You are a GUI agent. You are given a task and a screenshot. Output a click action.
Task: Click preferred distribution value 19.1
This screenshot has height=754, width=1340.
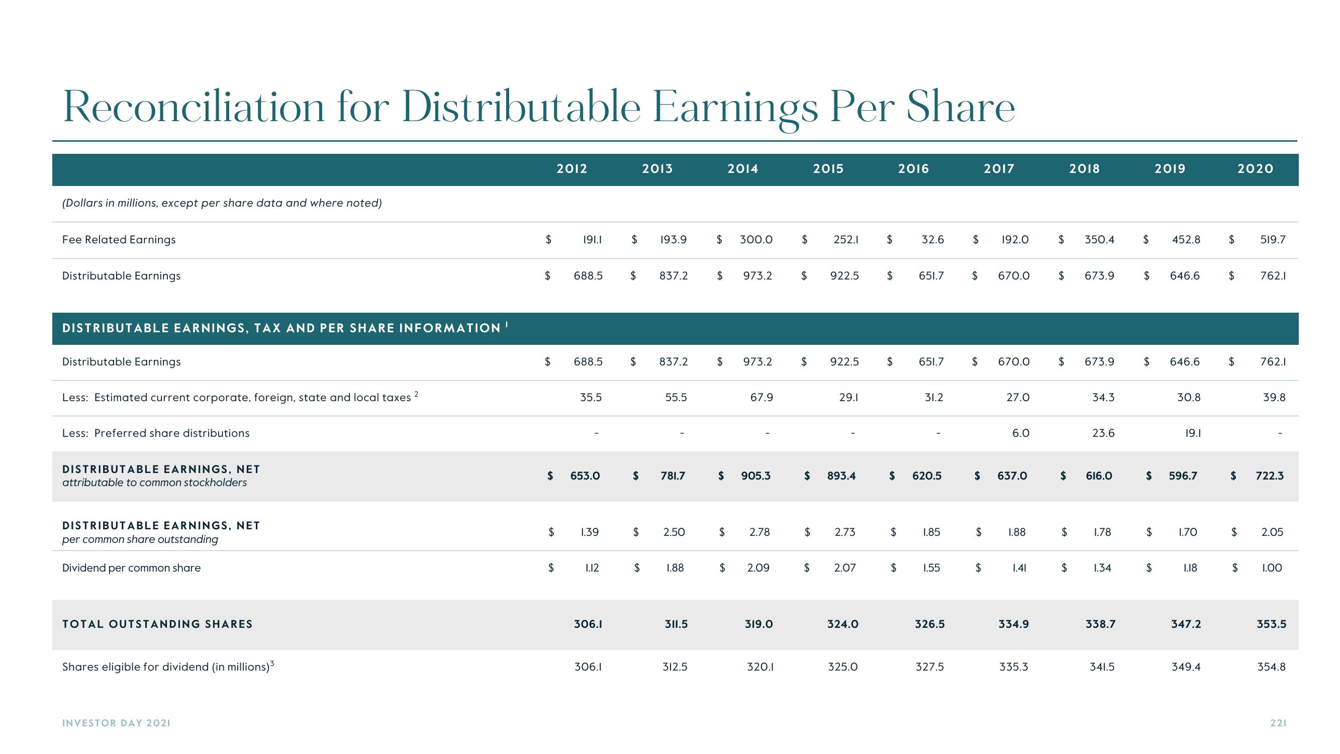(x=1193, y=433)
